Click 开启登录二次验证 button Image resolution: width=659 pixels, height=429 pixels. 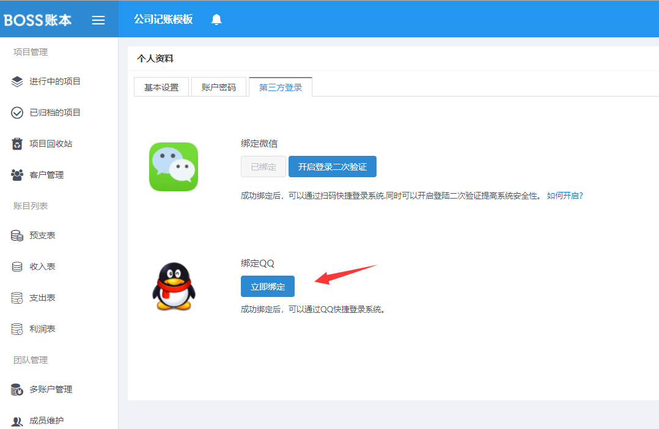coord(333,167)
